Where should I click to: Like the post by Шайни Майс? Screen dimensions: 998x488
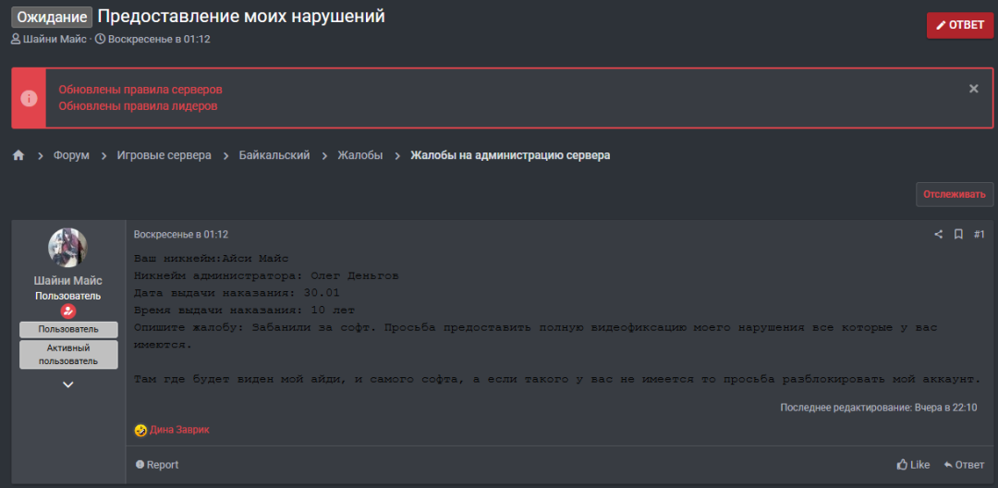point(913,465)
